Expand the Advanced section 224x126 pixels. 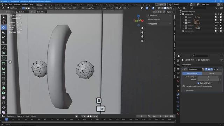click(189, 91)
